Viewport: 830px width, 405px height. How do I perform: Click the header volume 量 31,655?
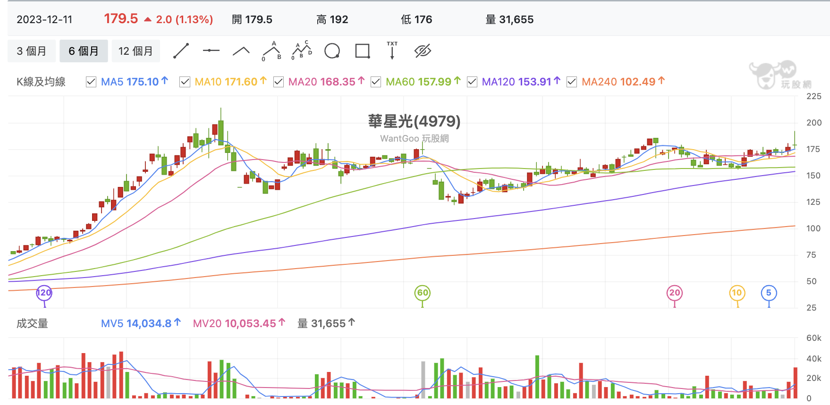pyautogui.click(x=509, y=19)
